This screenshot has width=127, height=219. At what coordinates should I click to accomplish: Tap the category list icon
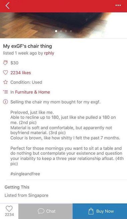5,92
